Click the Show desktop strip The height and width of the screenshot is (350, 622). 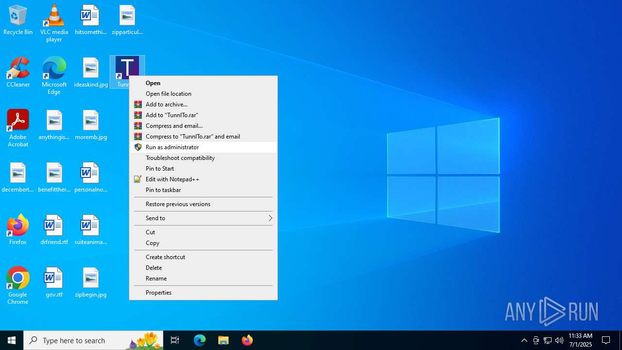[x=621, y=340]
